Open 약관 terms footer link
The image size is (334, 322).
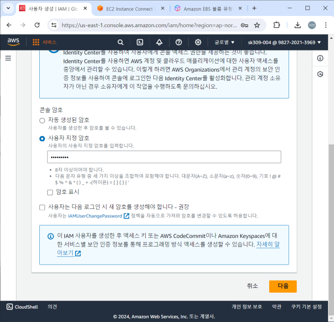click(277, 306)
